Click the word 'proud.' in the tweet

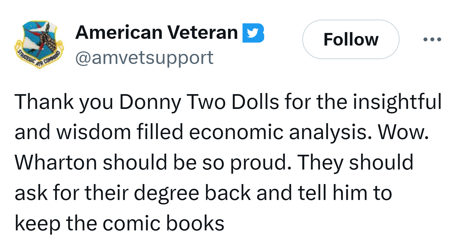[x=261, y=163]
